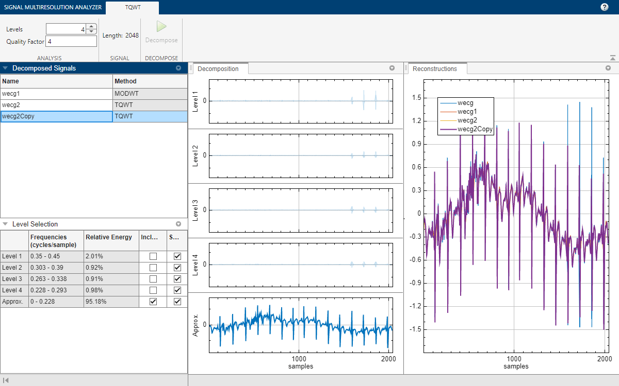Screen dimensions: 619x386
Task: Collapse the toolstrip with the arrow icon
Action: pyautogui.click(x=612, y=58)
